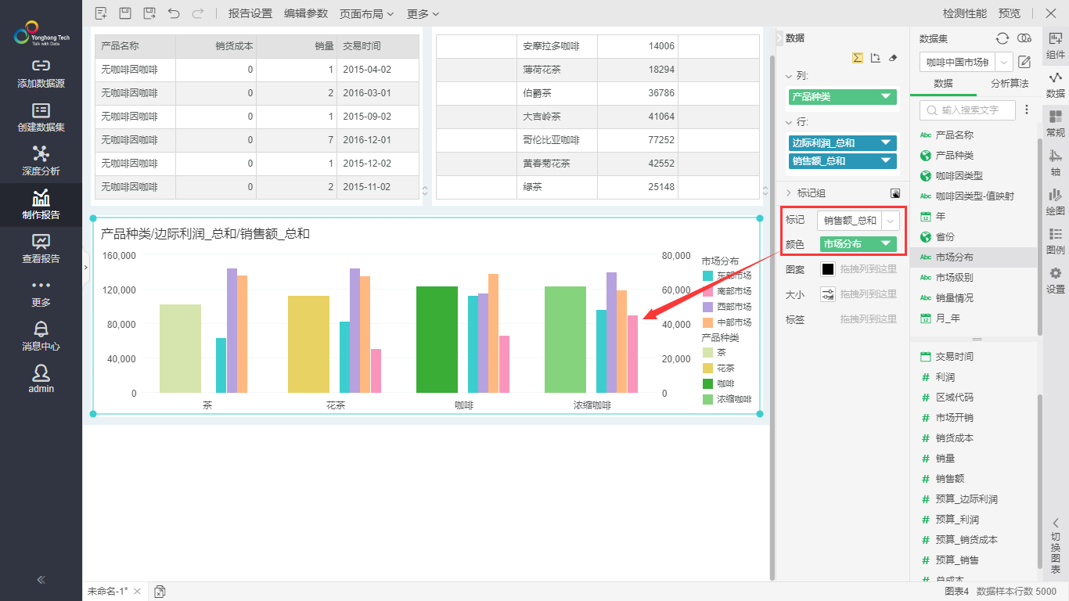
Task: Click the black 图案 color swatch
Action: coord(827,269)
